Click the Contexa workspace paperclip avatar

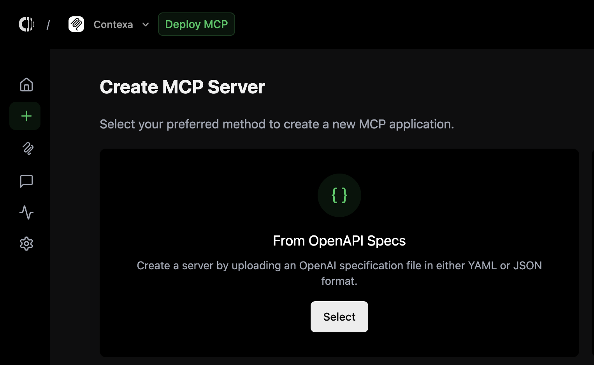pyautogui.click(x=76, y=24)
